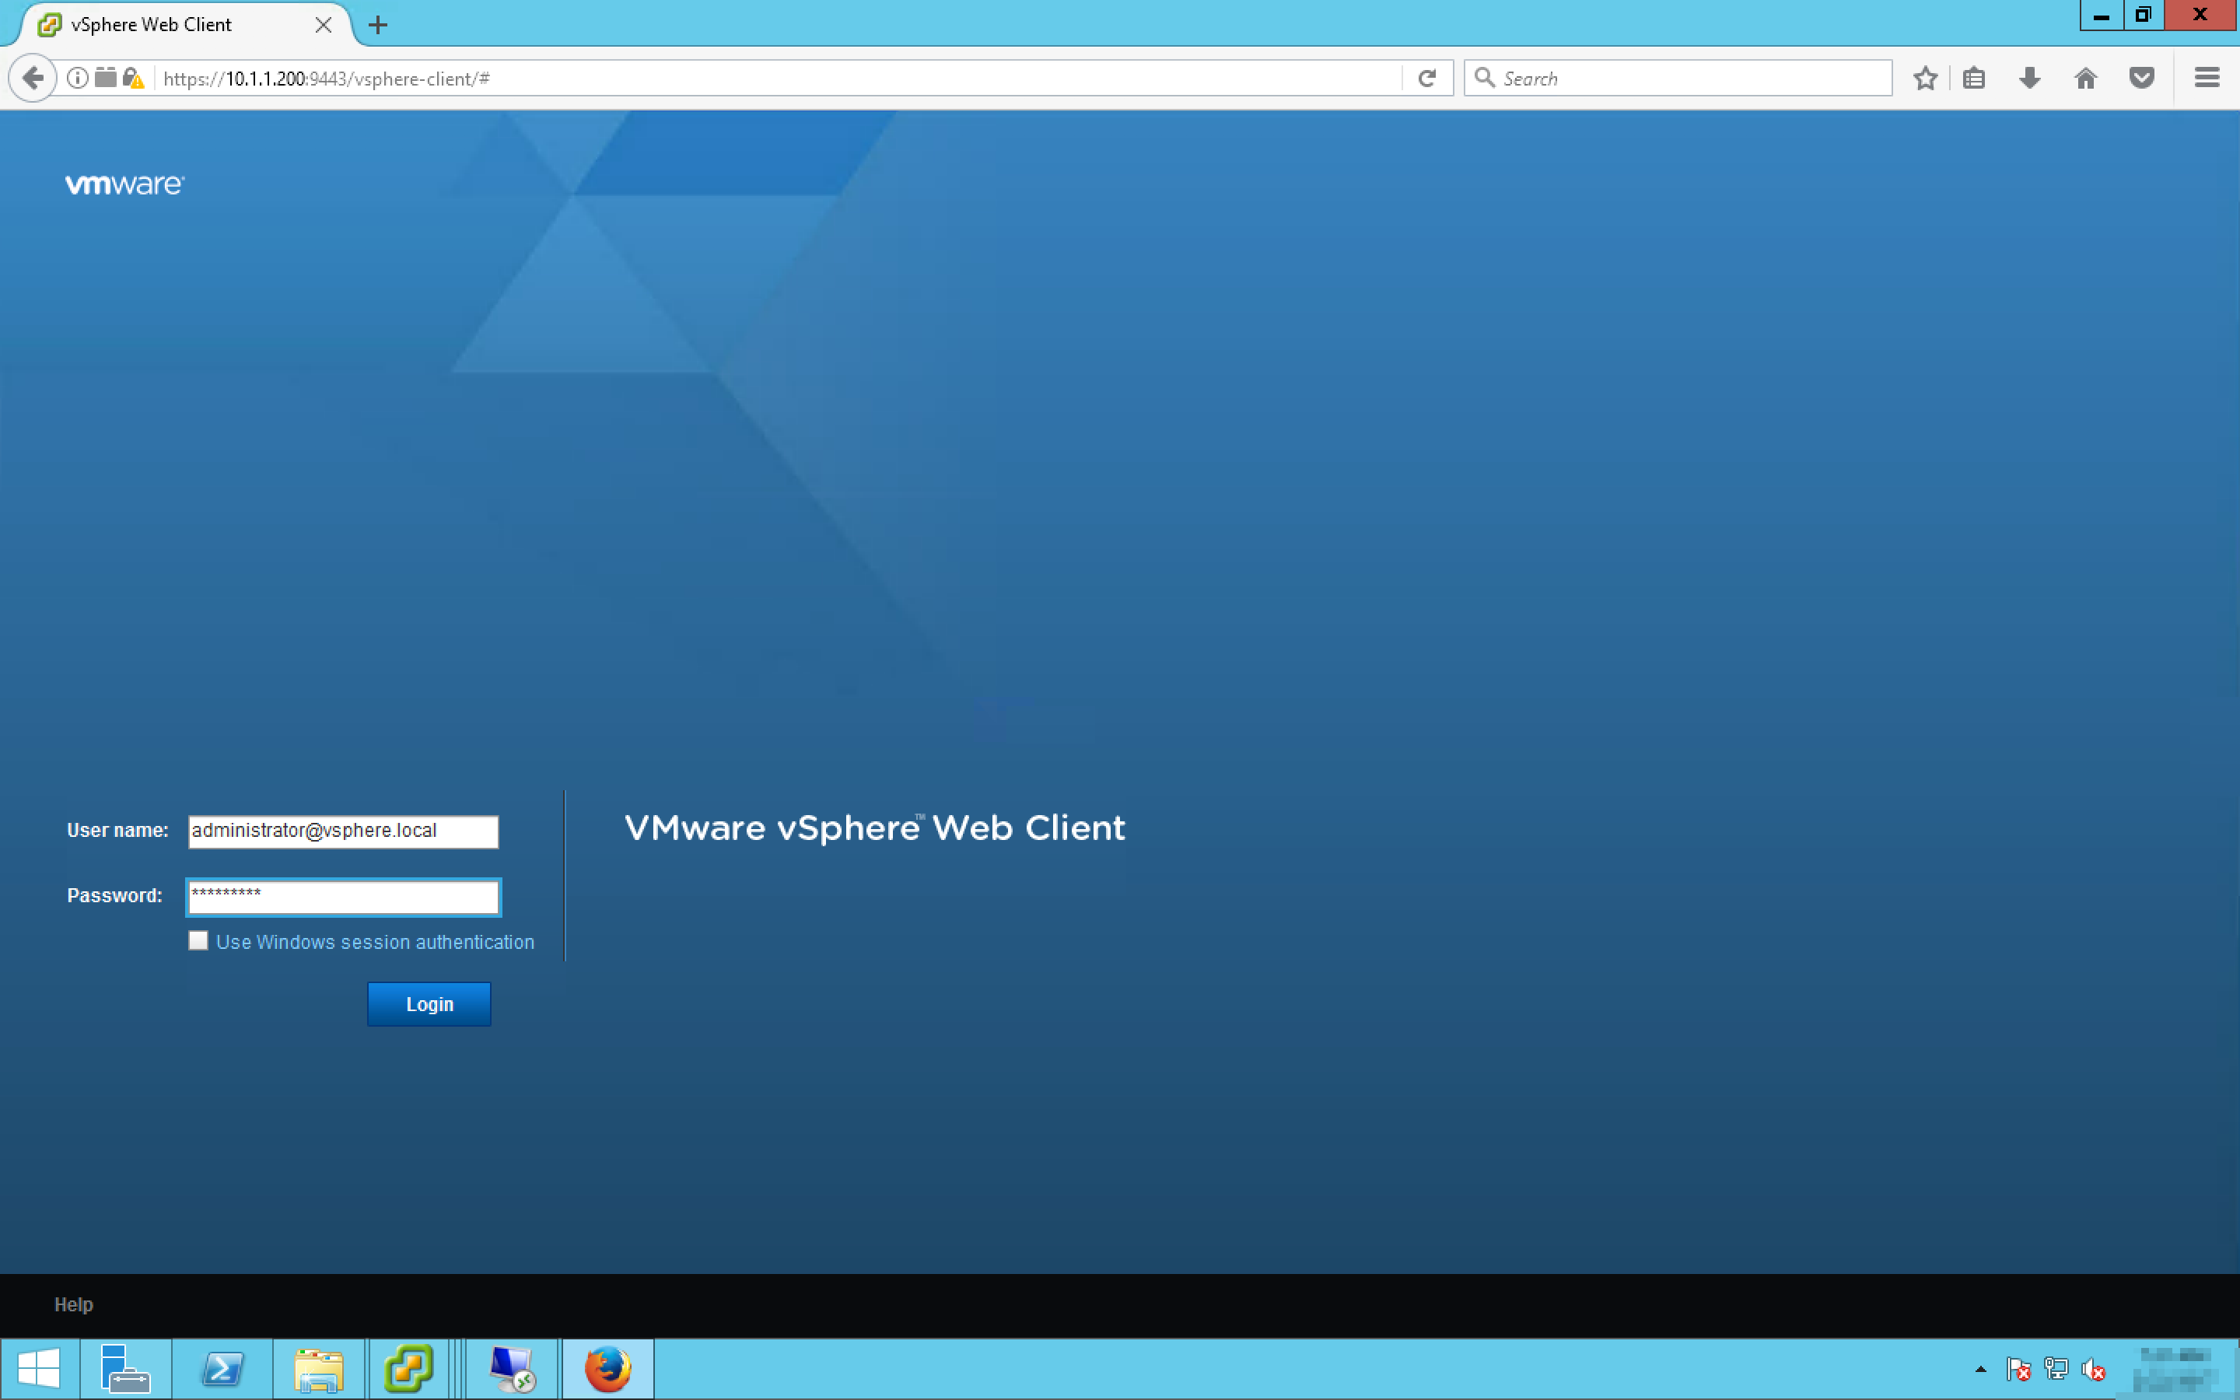Viewport: 2240px width, 1400px height.
Task: Click the insecure connection warning lock icon
Action: (x=133, y=78)
